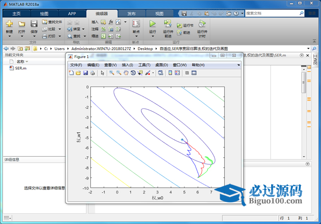This screenshot has height=224, width=321.
Task: Click Print (打印) in MATLAB ribbon
Action: tap(49, 36)
